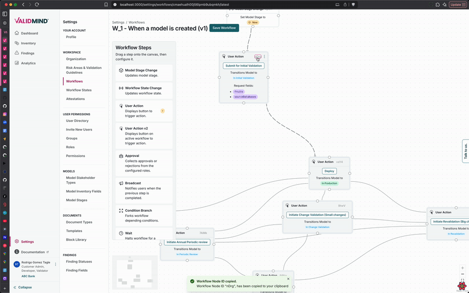
Task: Open the Talk to us side tab
Action: point(465,151)
